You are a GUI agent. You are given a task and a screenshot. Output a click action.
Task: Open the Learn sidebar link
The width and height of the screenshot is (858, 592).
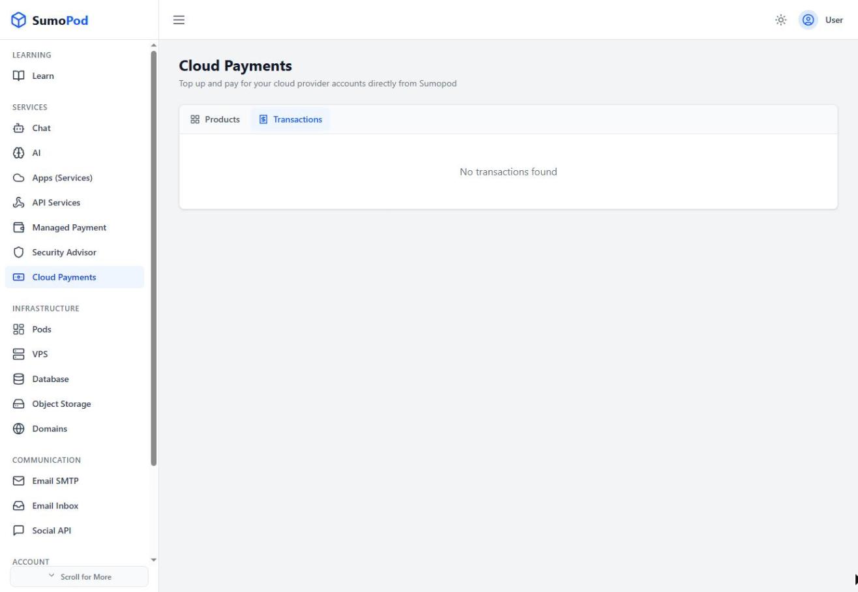pos(74,76)
